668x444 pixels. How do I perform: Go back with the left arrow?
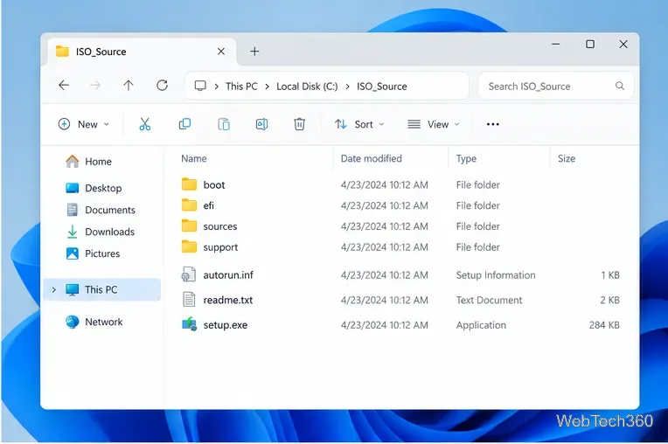64,85
